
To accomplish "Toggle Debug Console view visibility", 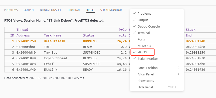I will coord(157,26).
